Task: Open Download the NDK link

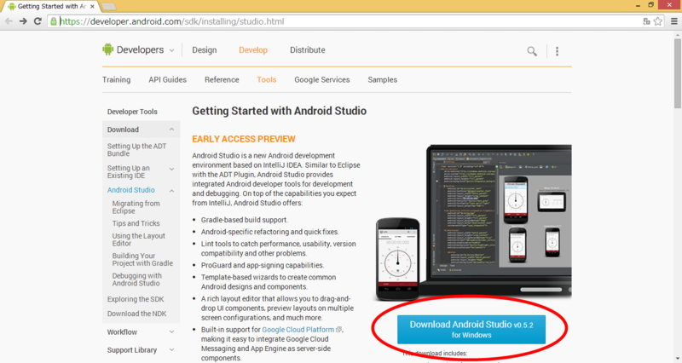Action: pos(136,314)
